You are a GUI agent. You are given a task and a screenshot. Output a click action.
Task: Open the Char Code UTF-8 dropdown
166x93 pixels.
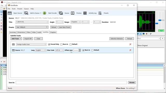tap(59, 50)
